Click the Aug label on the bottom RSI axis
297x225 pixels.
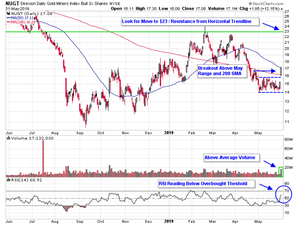click(x=55, y=221)
